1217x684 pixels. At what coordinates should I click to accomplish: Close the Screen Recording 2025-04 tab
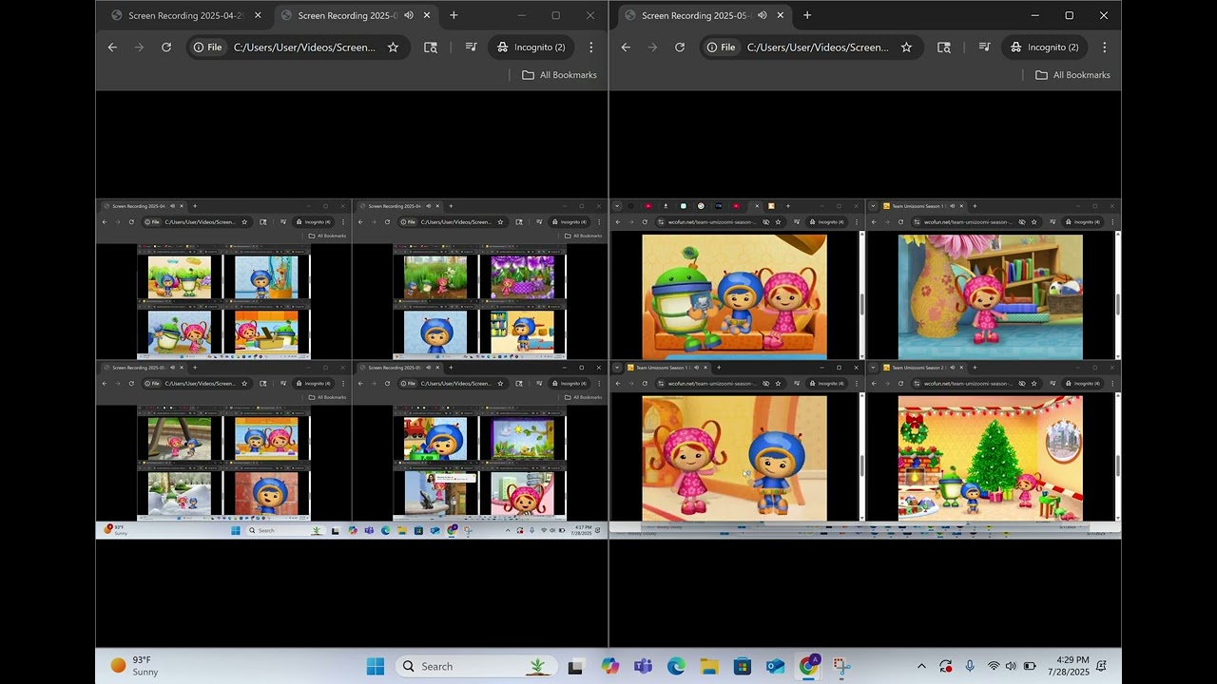[258, 15]
